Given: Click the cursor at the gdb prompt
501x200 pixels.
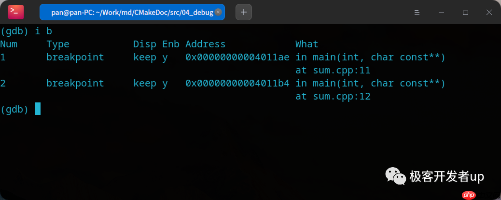Looking at the screenshot, I should (38, 109).
